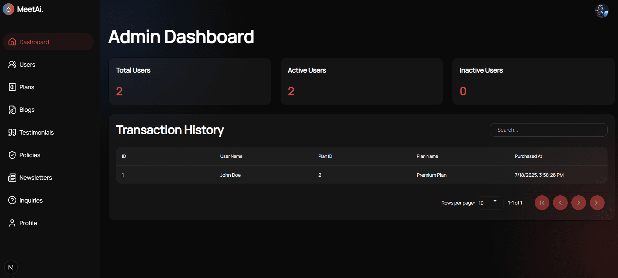Jump to last transactions page

click(x=597, y=203)
